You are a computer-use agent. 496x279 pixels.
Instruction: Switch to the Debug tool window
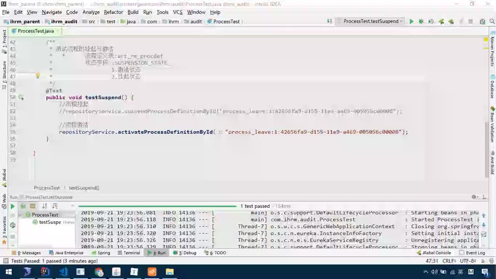pos(185,253)
